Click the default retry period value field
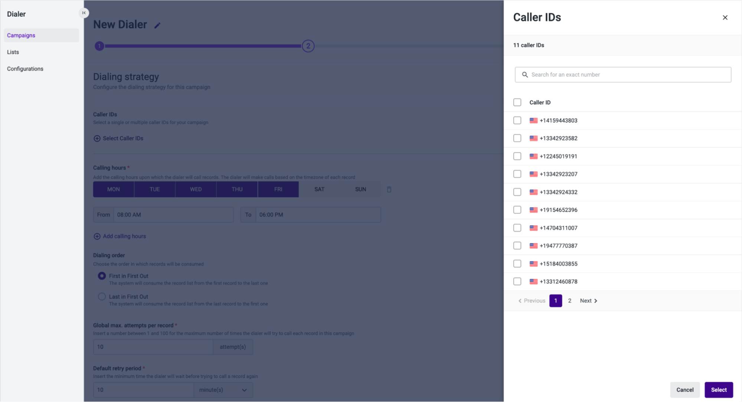This screenshot has height=402, width=742. click(x=143, y=390)
